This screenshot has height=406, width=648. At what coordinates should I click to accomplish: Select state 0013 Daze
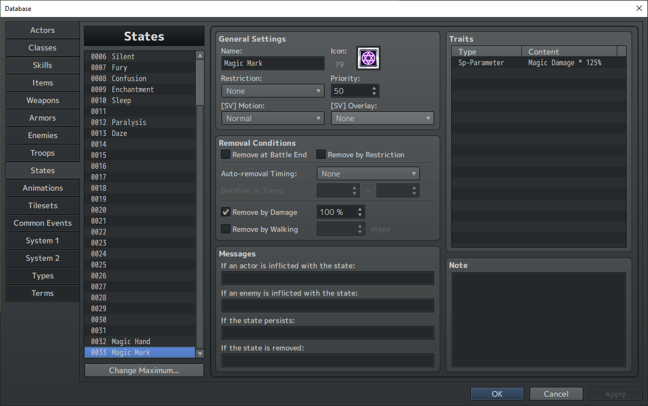(140, 133)
